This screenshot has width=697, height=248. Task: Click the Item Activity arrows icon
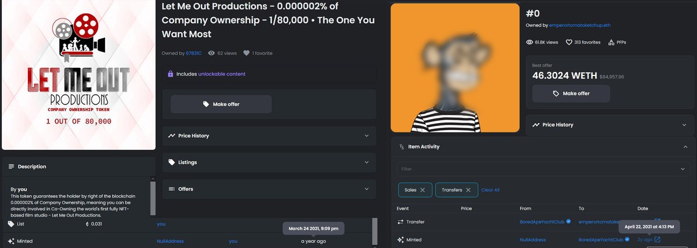point(401,147)
